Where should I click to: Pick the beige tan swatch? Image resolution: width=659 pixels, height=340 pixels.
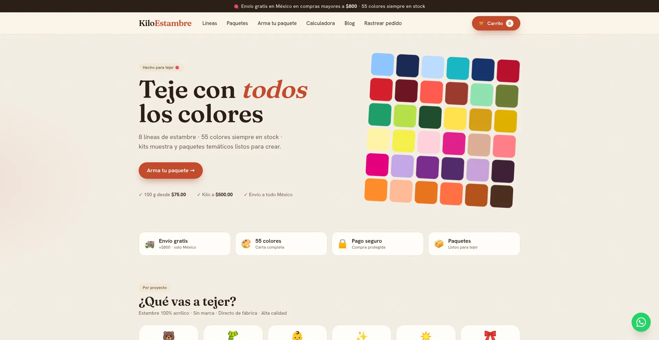pos(479,145)
